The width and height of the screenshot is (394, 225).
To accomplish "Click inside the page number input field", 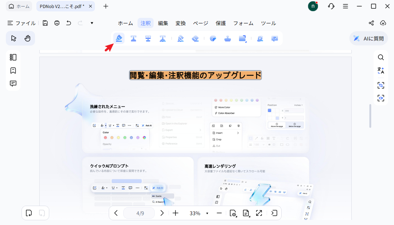I will (x=139, y=213).
